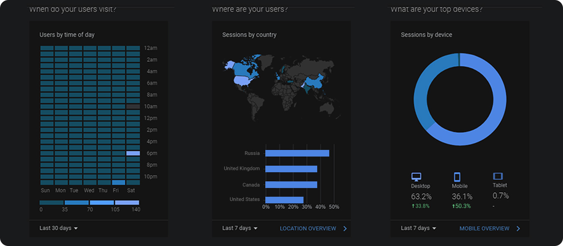Click the darkest legend swatch, 0 to 35
The width and height of the screenshot is (563, 246).
(51, 203)
